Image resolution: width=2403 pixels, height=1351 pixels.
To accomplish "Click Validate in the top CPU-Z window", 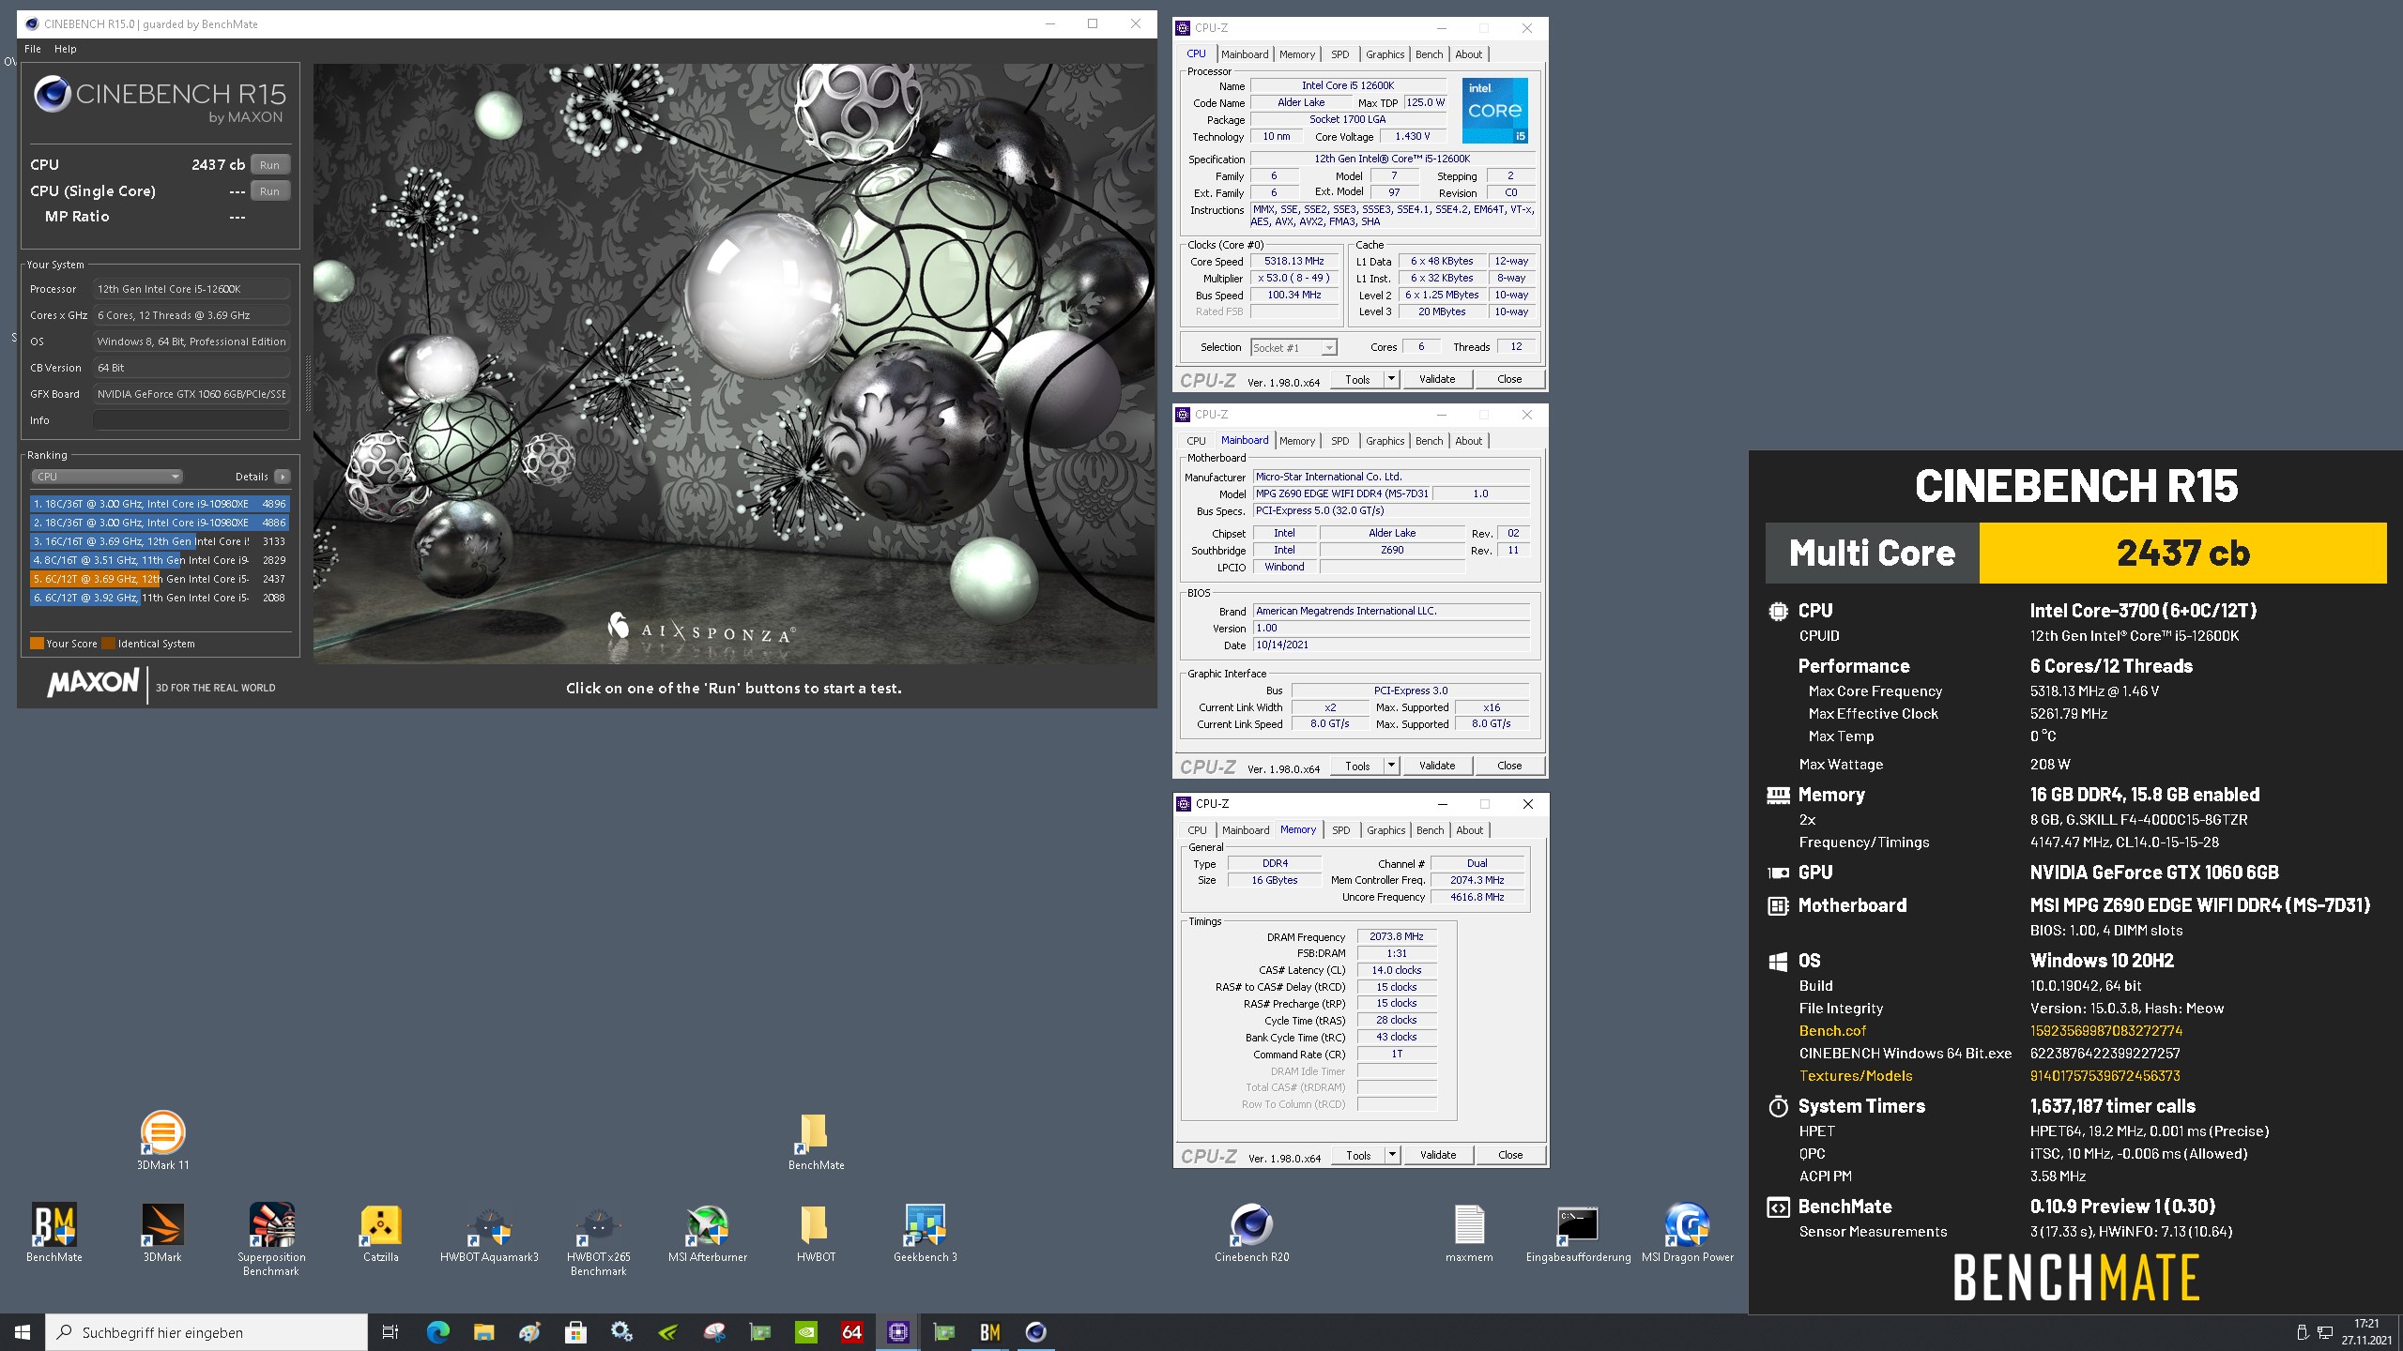I will [1436, 379].
